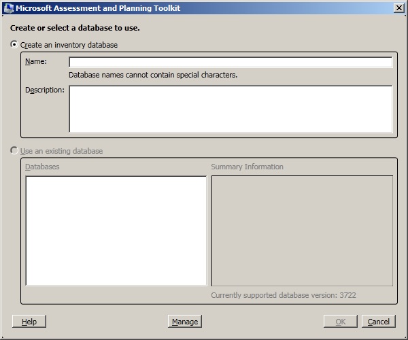Click the Databases column heading label
The height and width of the screenshot is (340, 408).
point(42,167)
